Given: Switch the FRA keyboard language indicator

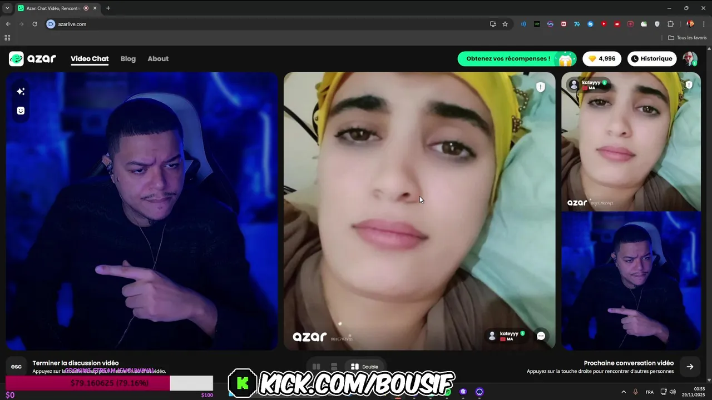Looking at the screenshot, I should [x=650, y=392].
